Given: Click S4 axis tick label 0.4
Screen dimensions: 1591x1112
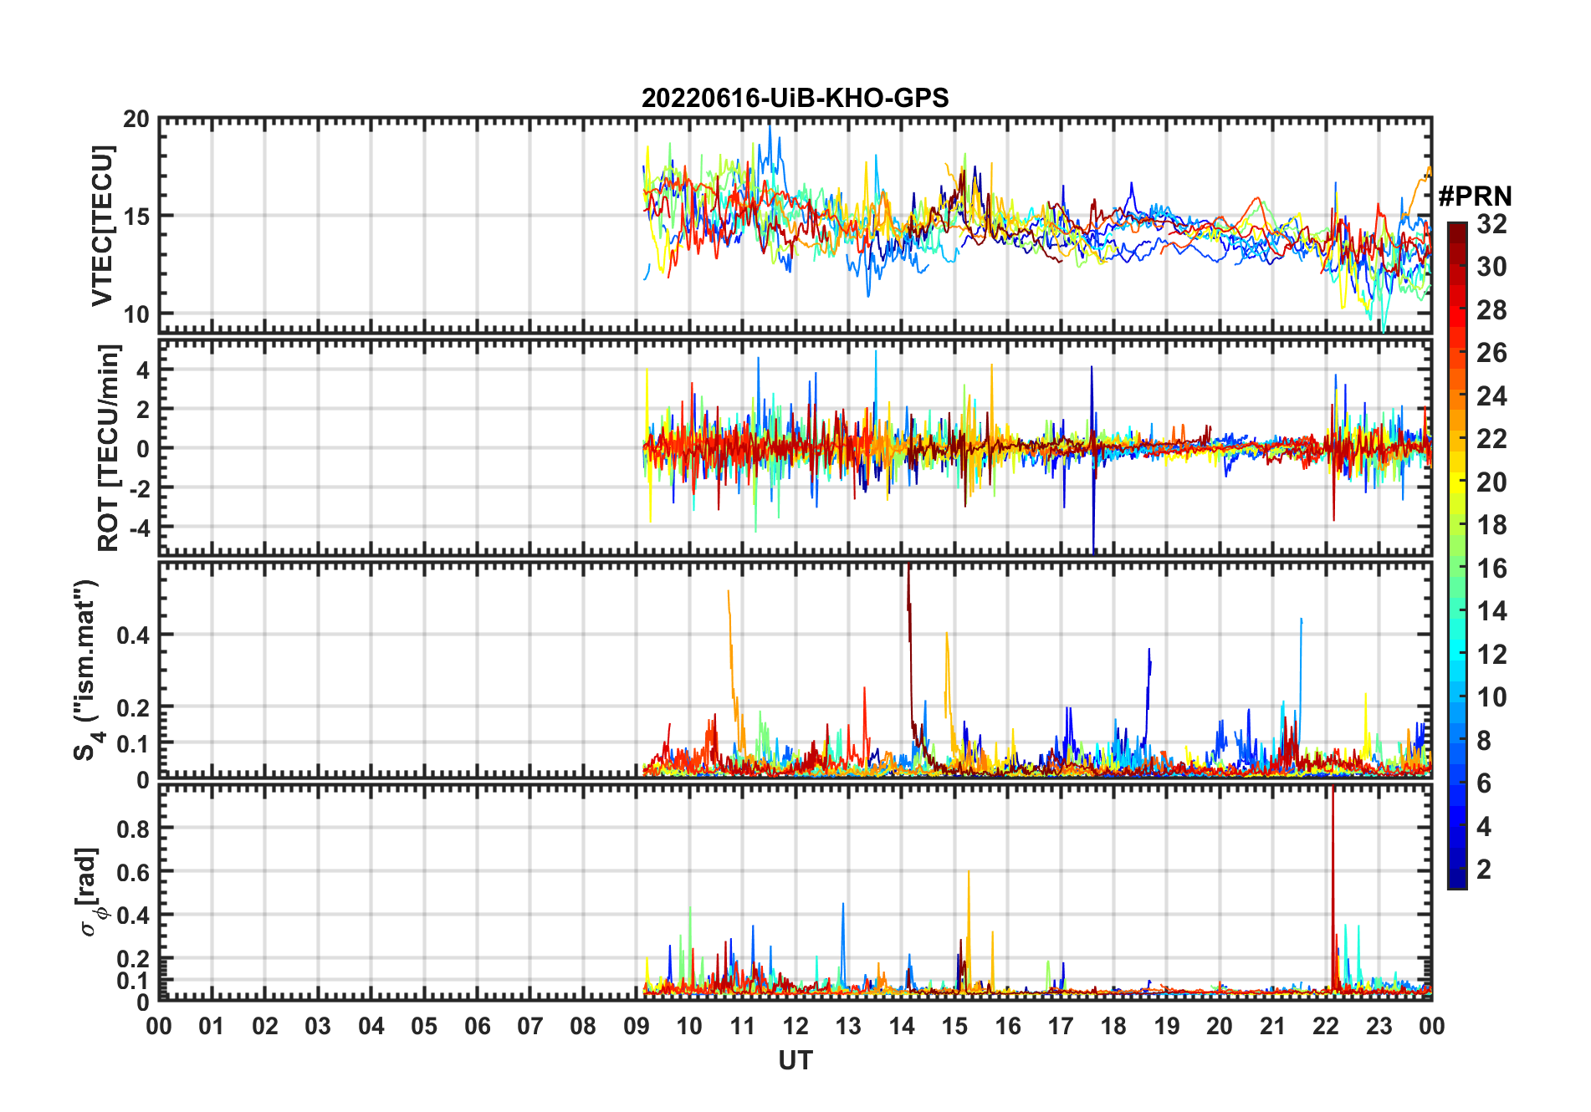Looking at the screenshot, I should [x=133, y=635].
